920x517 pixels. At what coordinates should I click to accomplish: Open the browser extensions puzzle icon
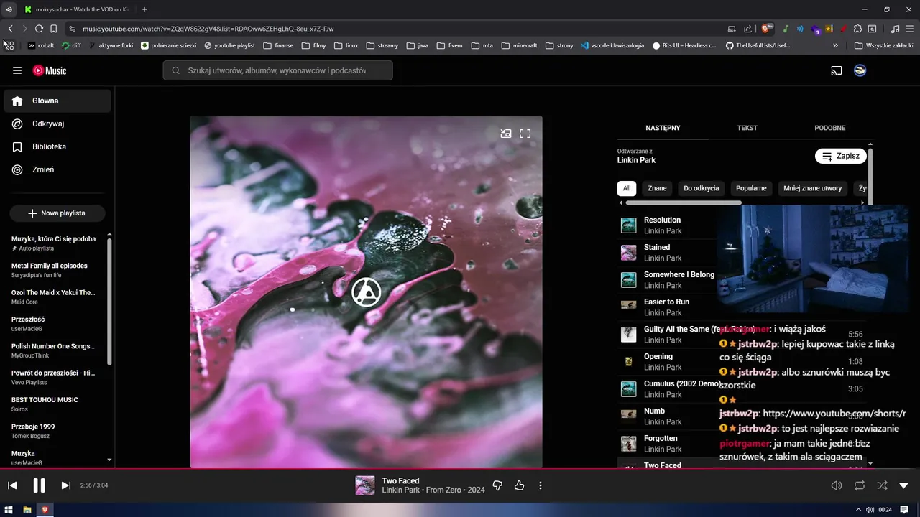click(x=857, y=29)
